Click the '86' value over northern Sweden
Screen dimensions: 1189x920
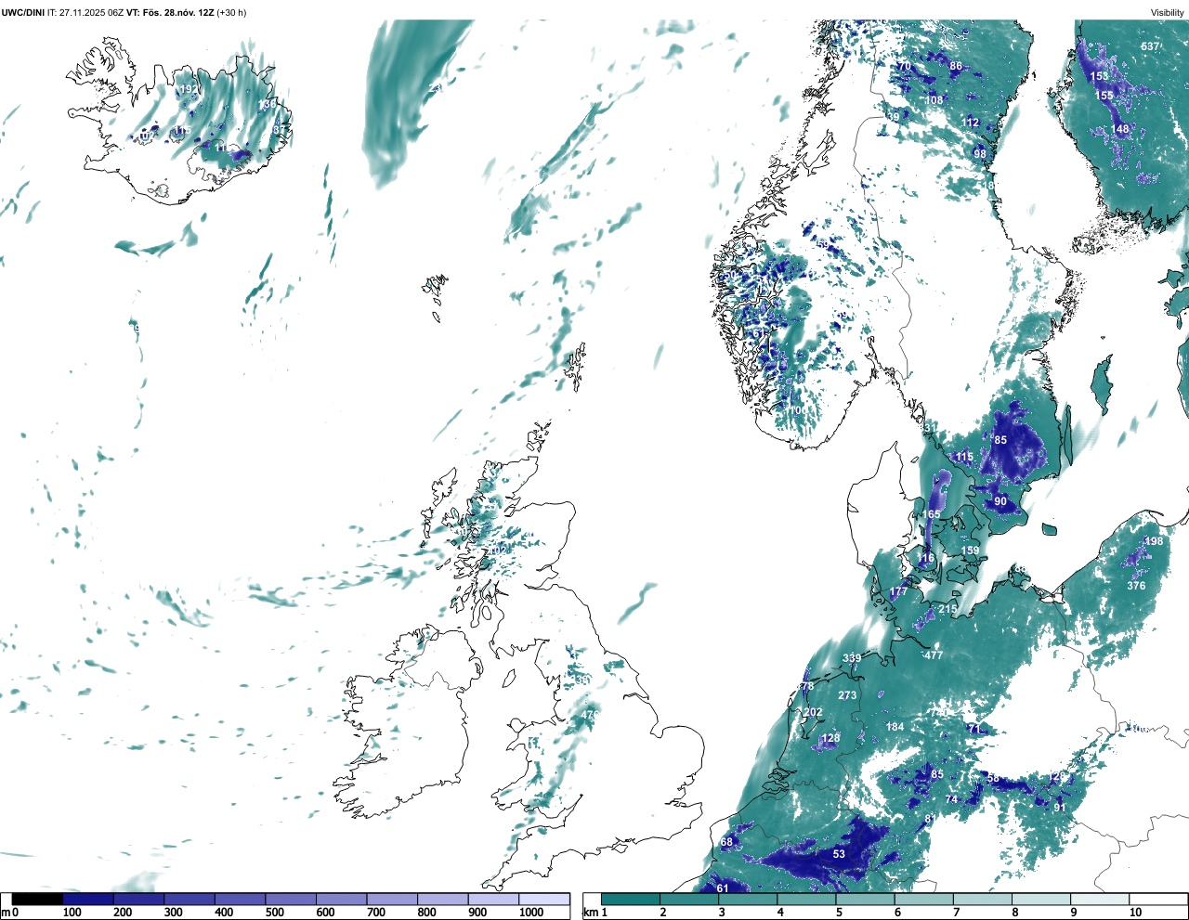pyautogui.click(x=956, y=66)
